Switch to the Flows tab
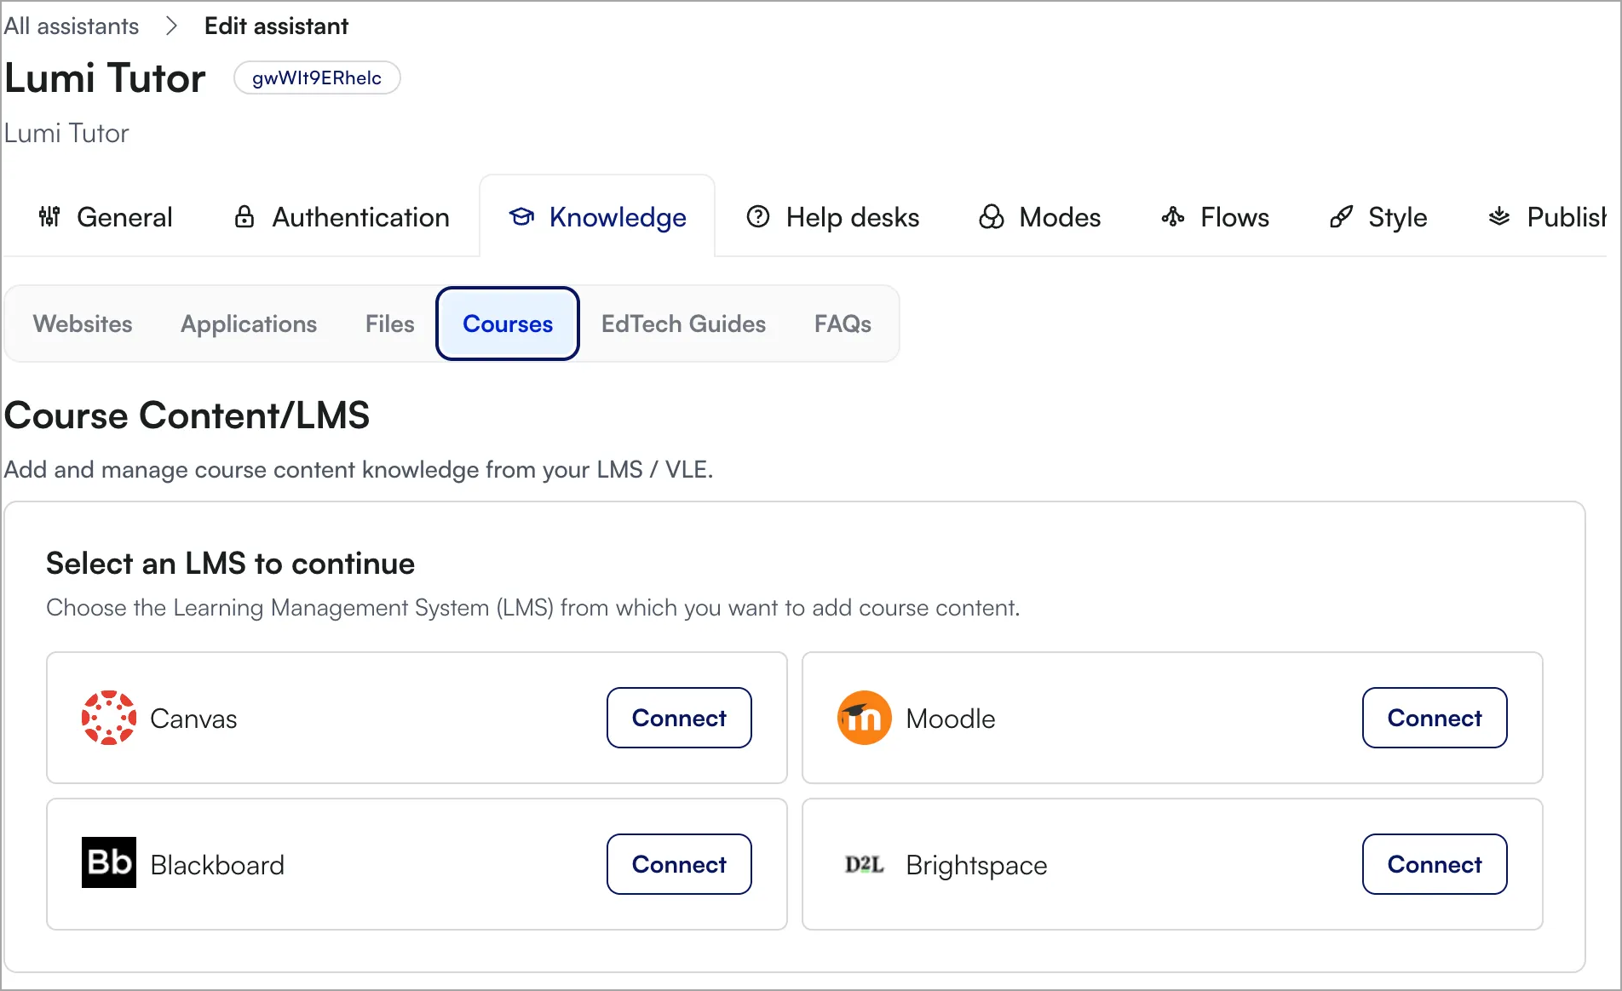This screenshot has width=1622, height=991. coord(1216,217)
